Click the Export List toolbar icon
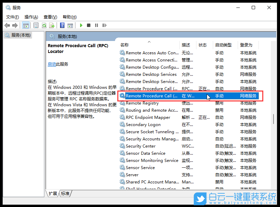280x207 pixels. tap(52, 25)
